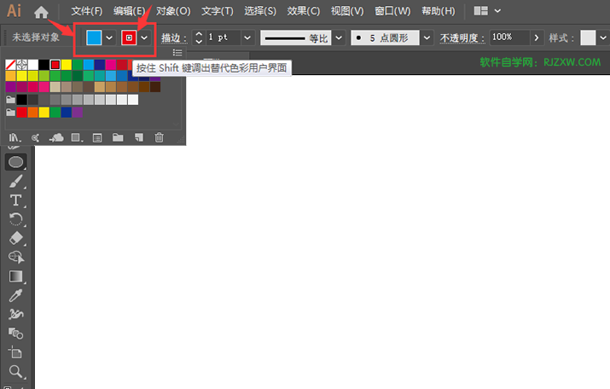Screen dimensions: 610x389
Task: Select the magenta swatch in first row
Action: click(x=111, y=65)
